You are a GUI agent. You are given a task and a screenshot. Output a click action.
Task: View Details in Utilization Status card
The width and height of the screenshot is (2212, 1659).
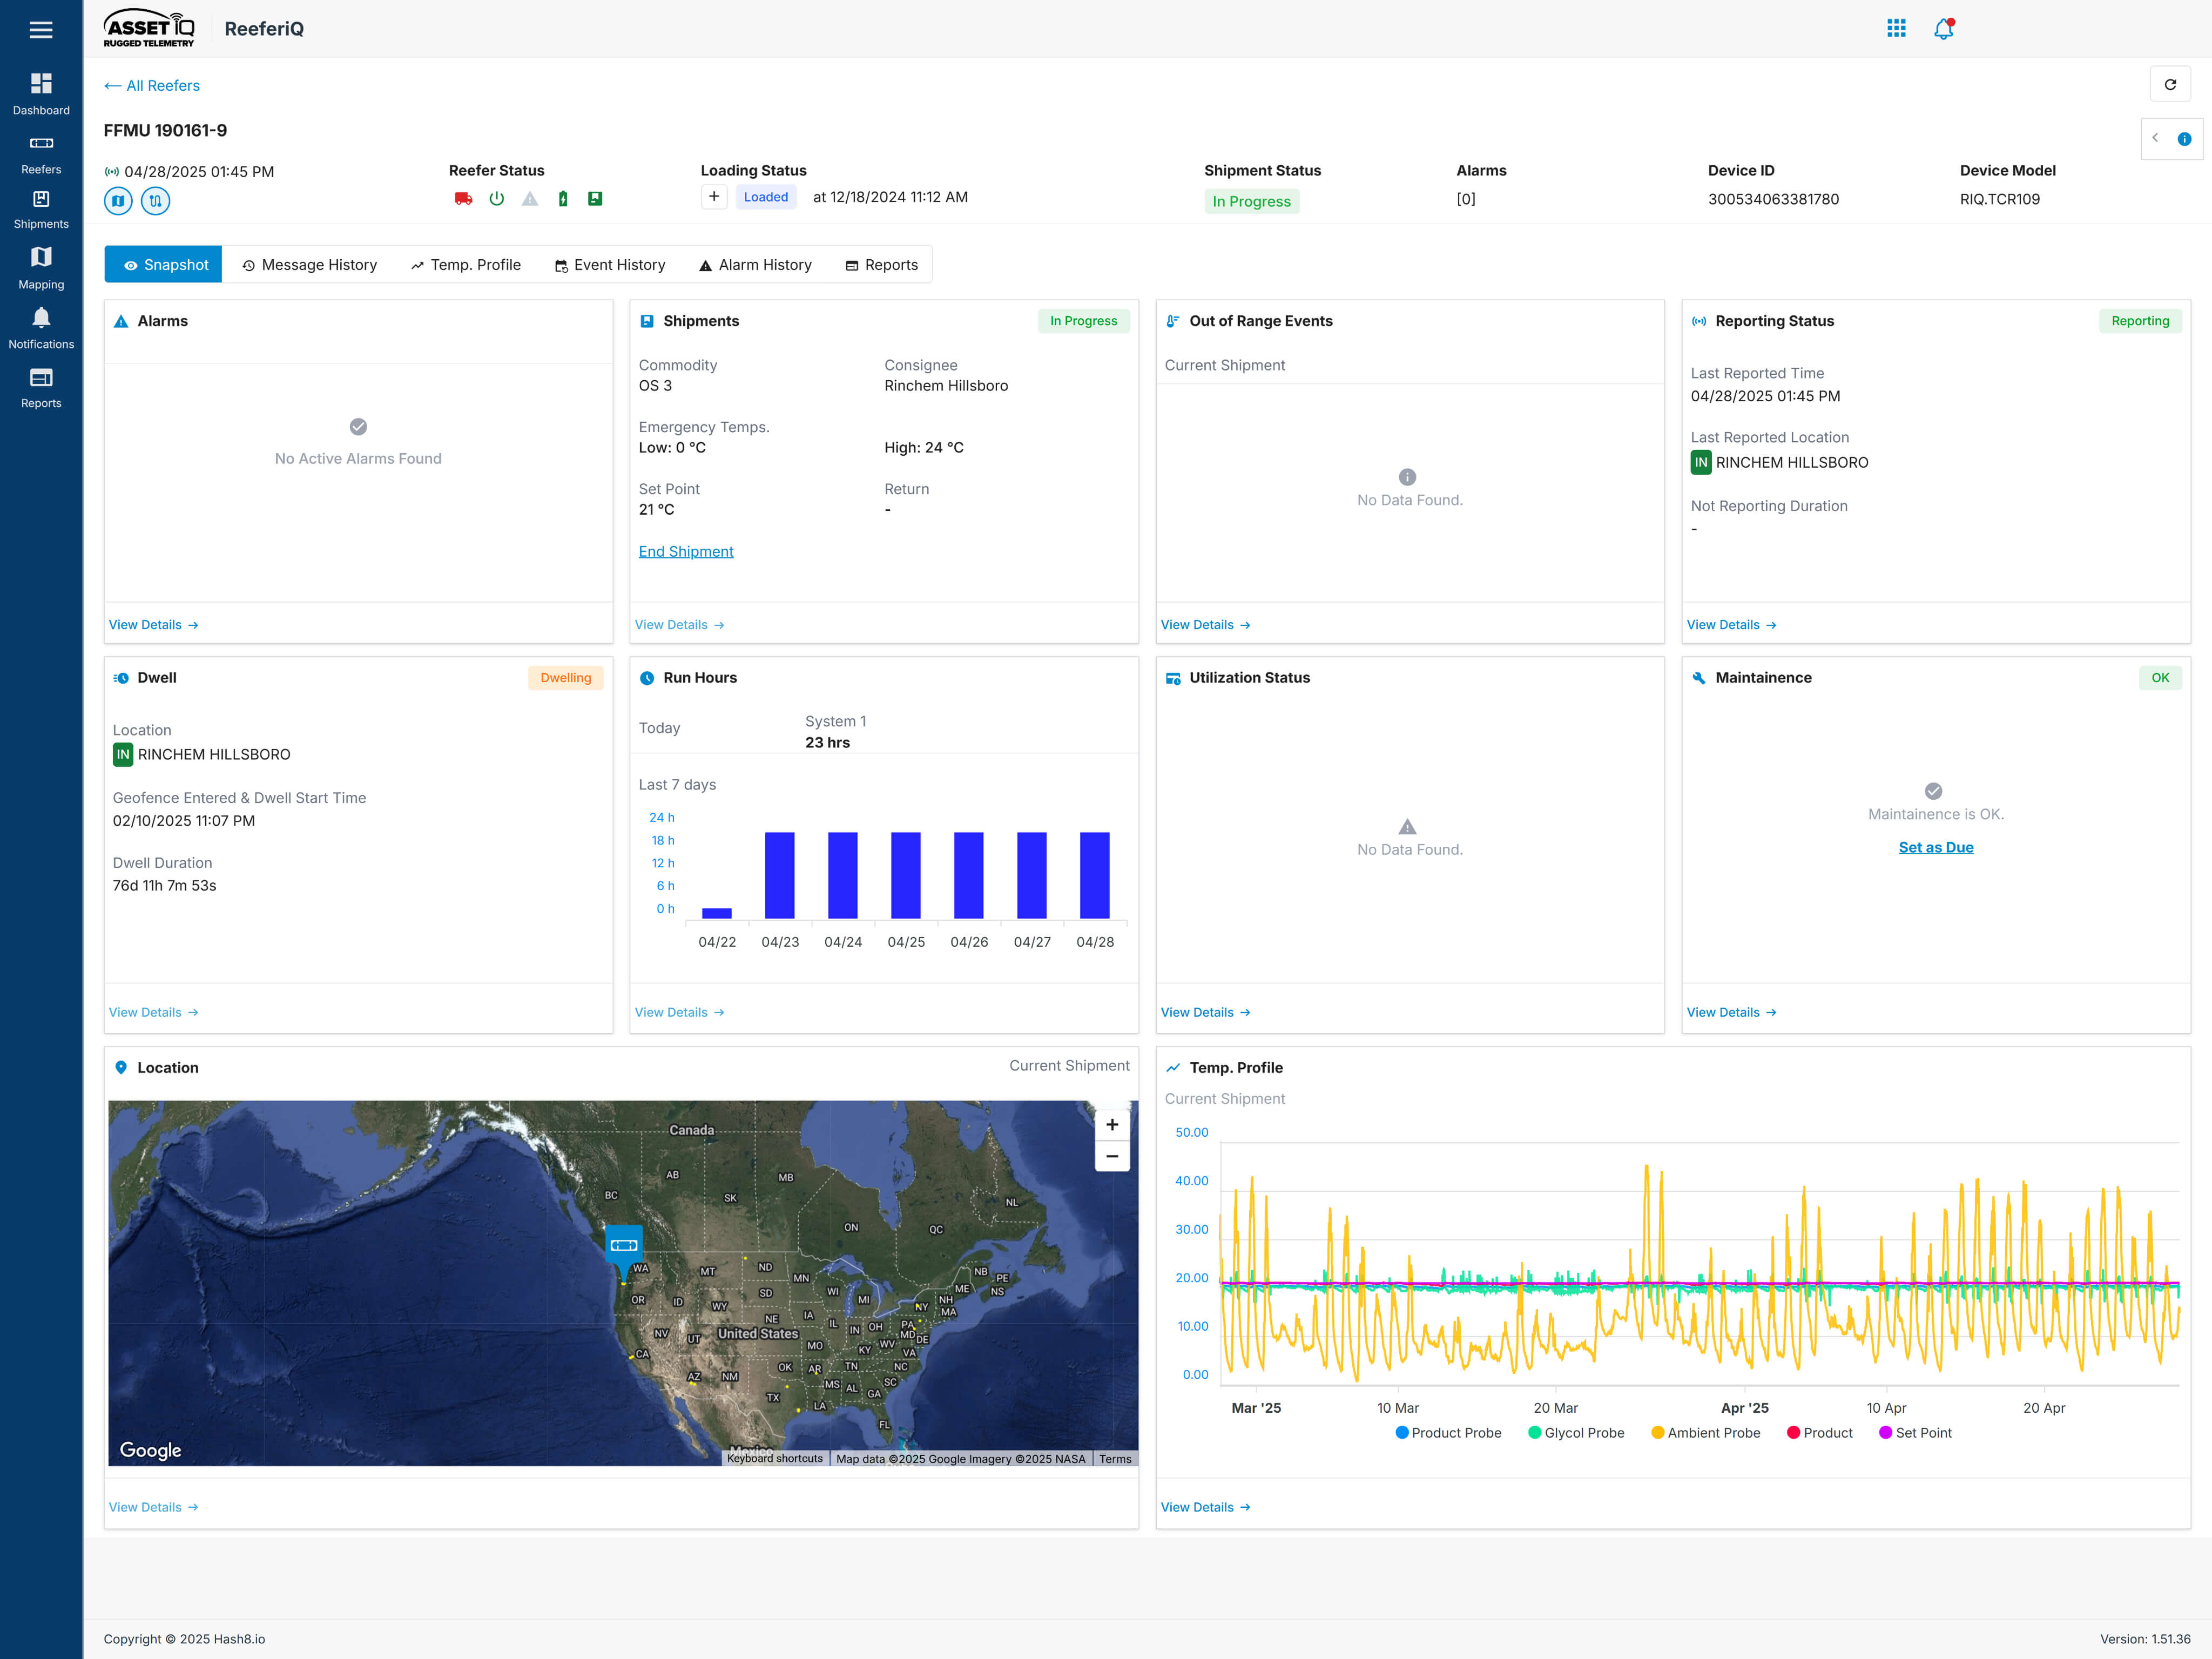click(x=1205, y=1013)
